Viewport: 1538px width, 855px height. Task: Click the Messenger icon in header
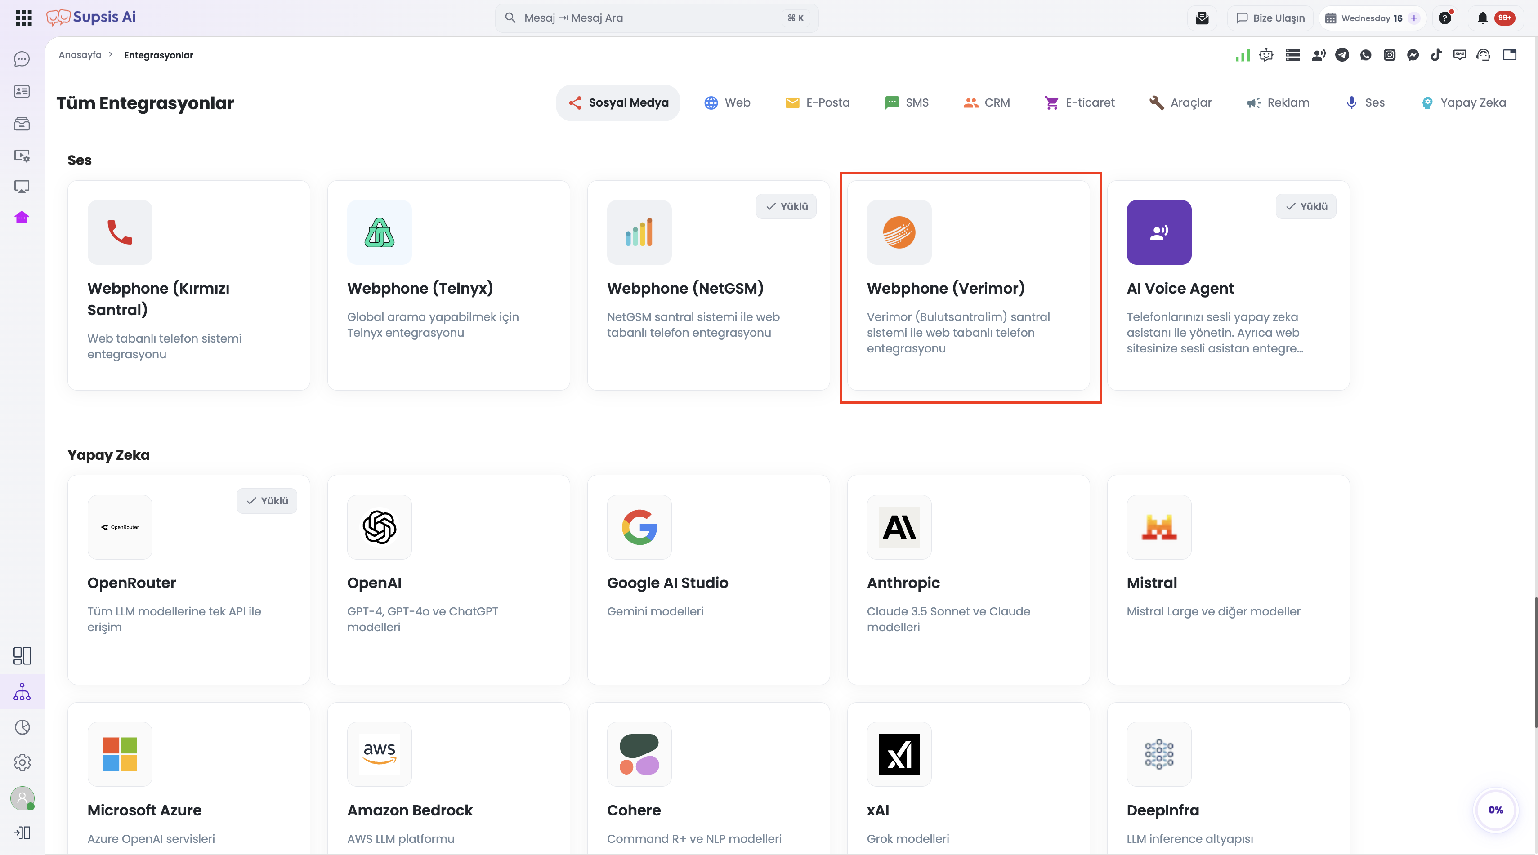click(1413, 55)
